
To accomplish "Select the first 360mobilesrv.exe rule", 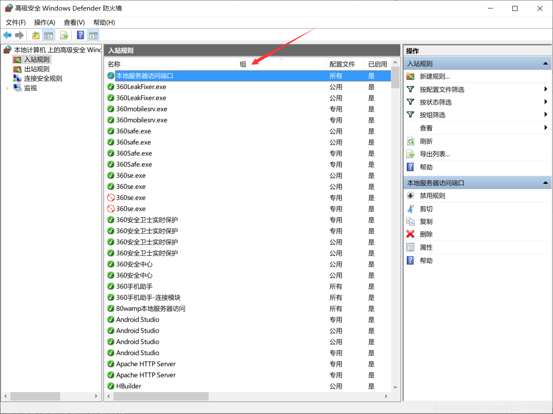I will (x=248, y=109).
